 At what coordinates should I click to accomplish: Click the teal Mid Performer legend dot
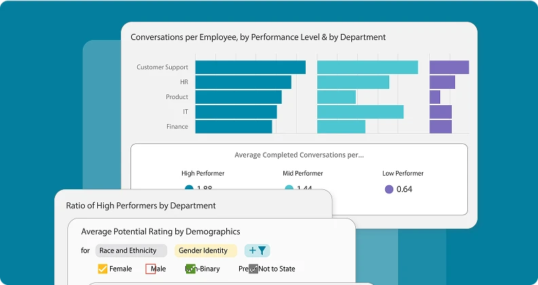(289, 188)
